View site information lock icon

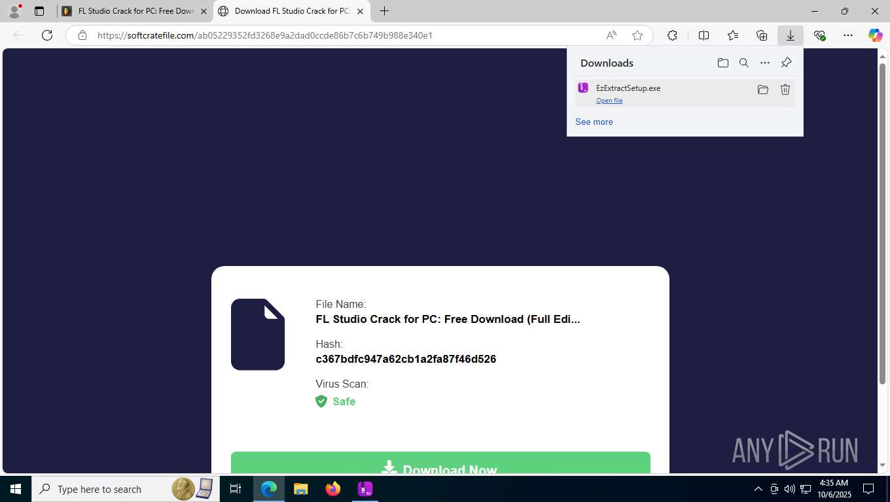point(82,35)
